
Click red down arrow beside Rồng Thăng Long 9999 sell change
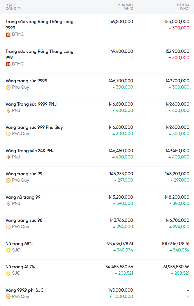(170, 28)
